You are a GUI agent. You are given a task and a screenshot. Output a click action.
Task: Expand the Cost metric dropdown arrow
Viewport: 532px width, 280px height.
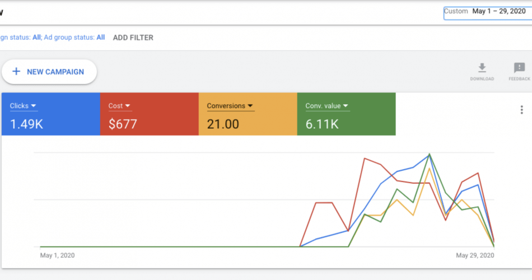coord(128,106)
